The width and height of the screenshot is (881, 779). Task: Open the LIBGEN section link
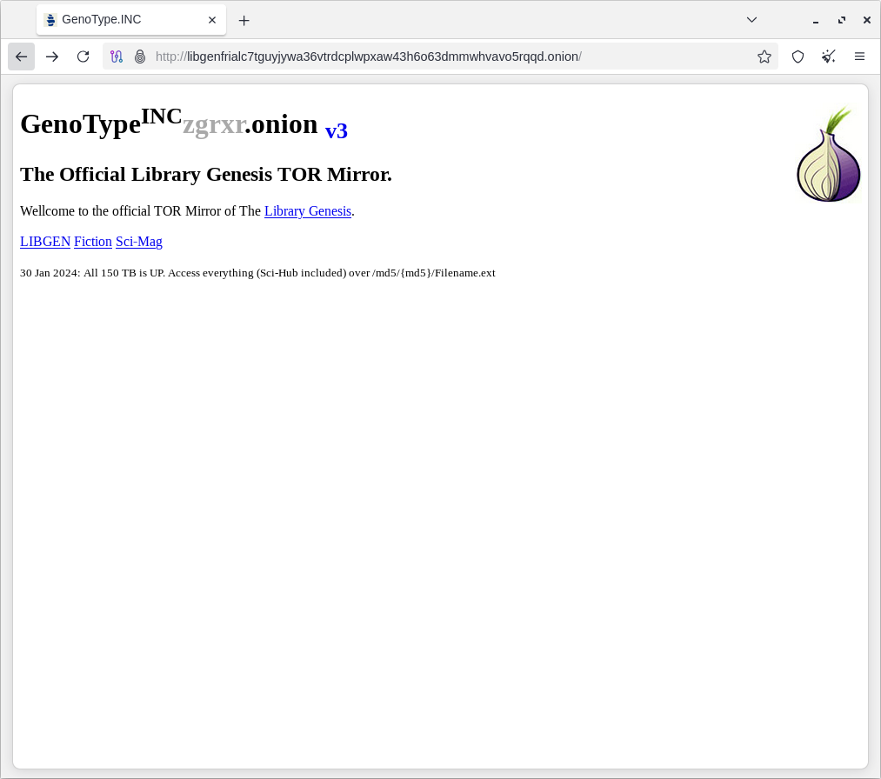45,242
